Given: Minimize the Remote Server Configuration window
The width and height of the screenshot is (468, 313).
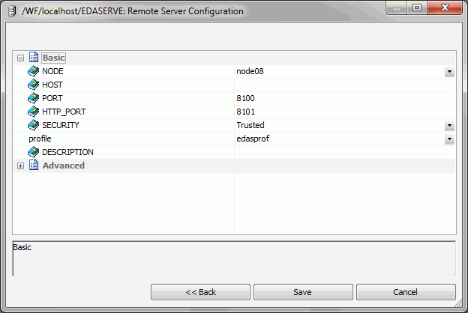Looking at the screenshot, I should (397, 8).
